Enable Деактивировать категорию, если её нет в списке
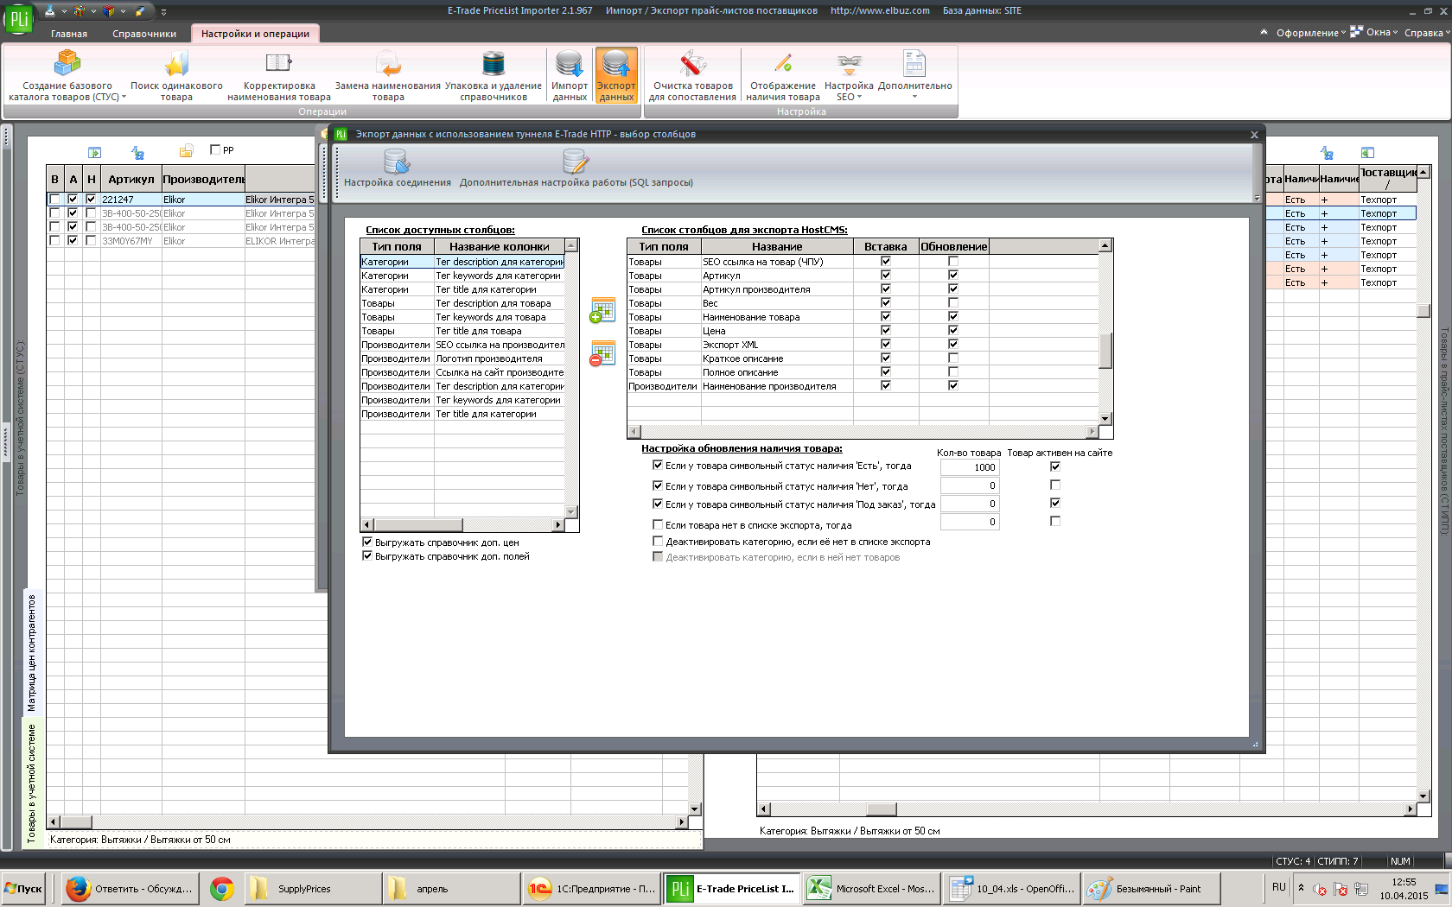This screenshot has height=907, width=1452. point(658,542)
